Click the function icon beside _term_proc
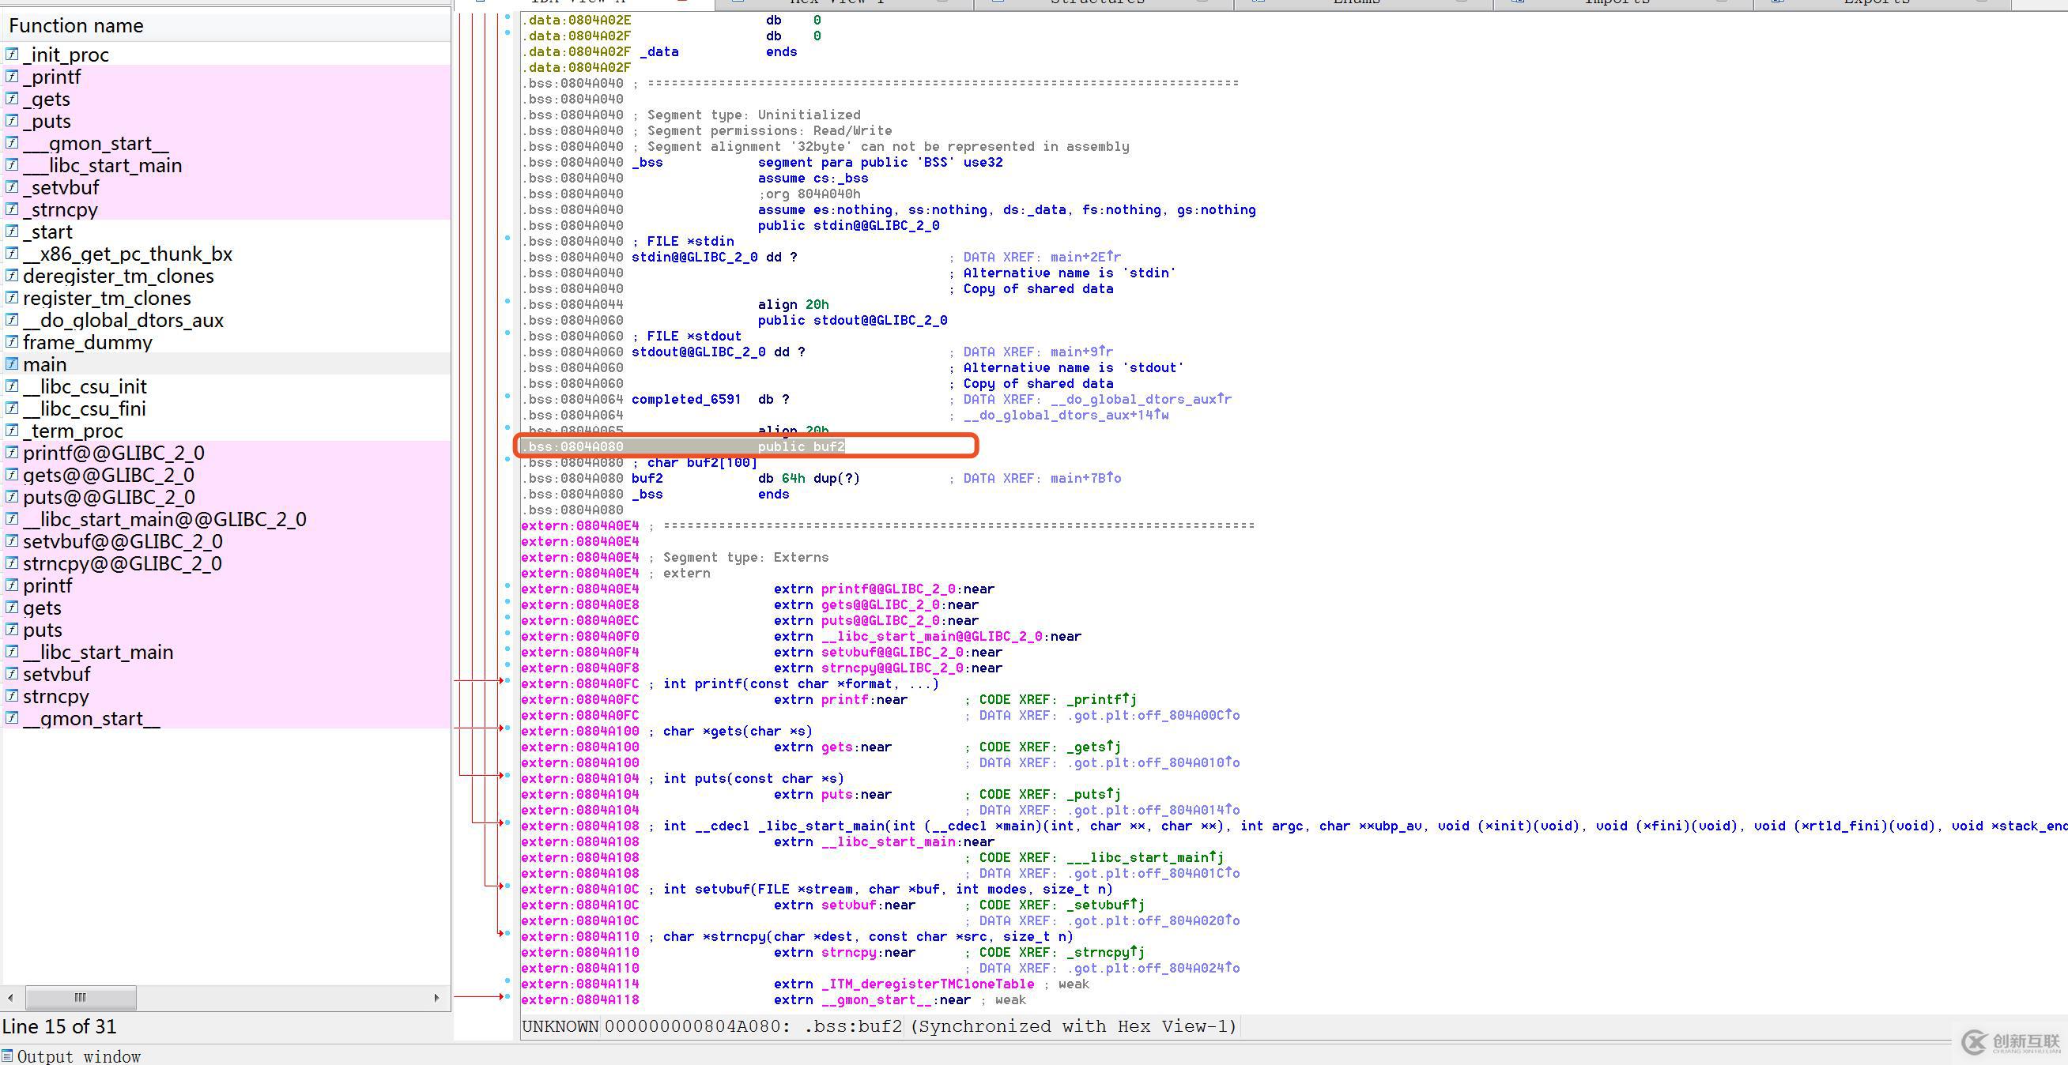Viewport: 2068px width, 1065px height. pyautogui.click(x=12, y=430)
